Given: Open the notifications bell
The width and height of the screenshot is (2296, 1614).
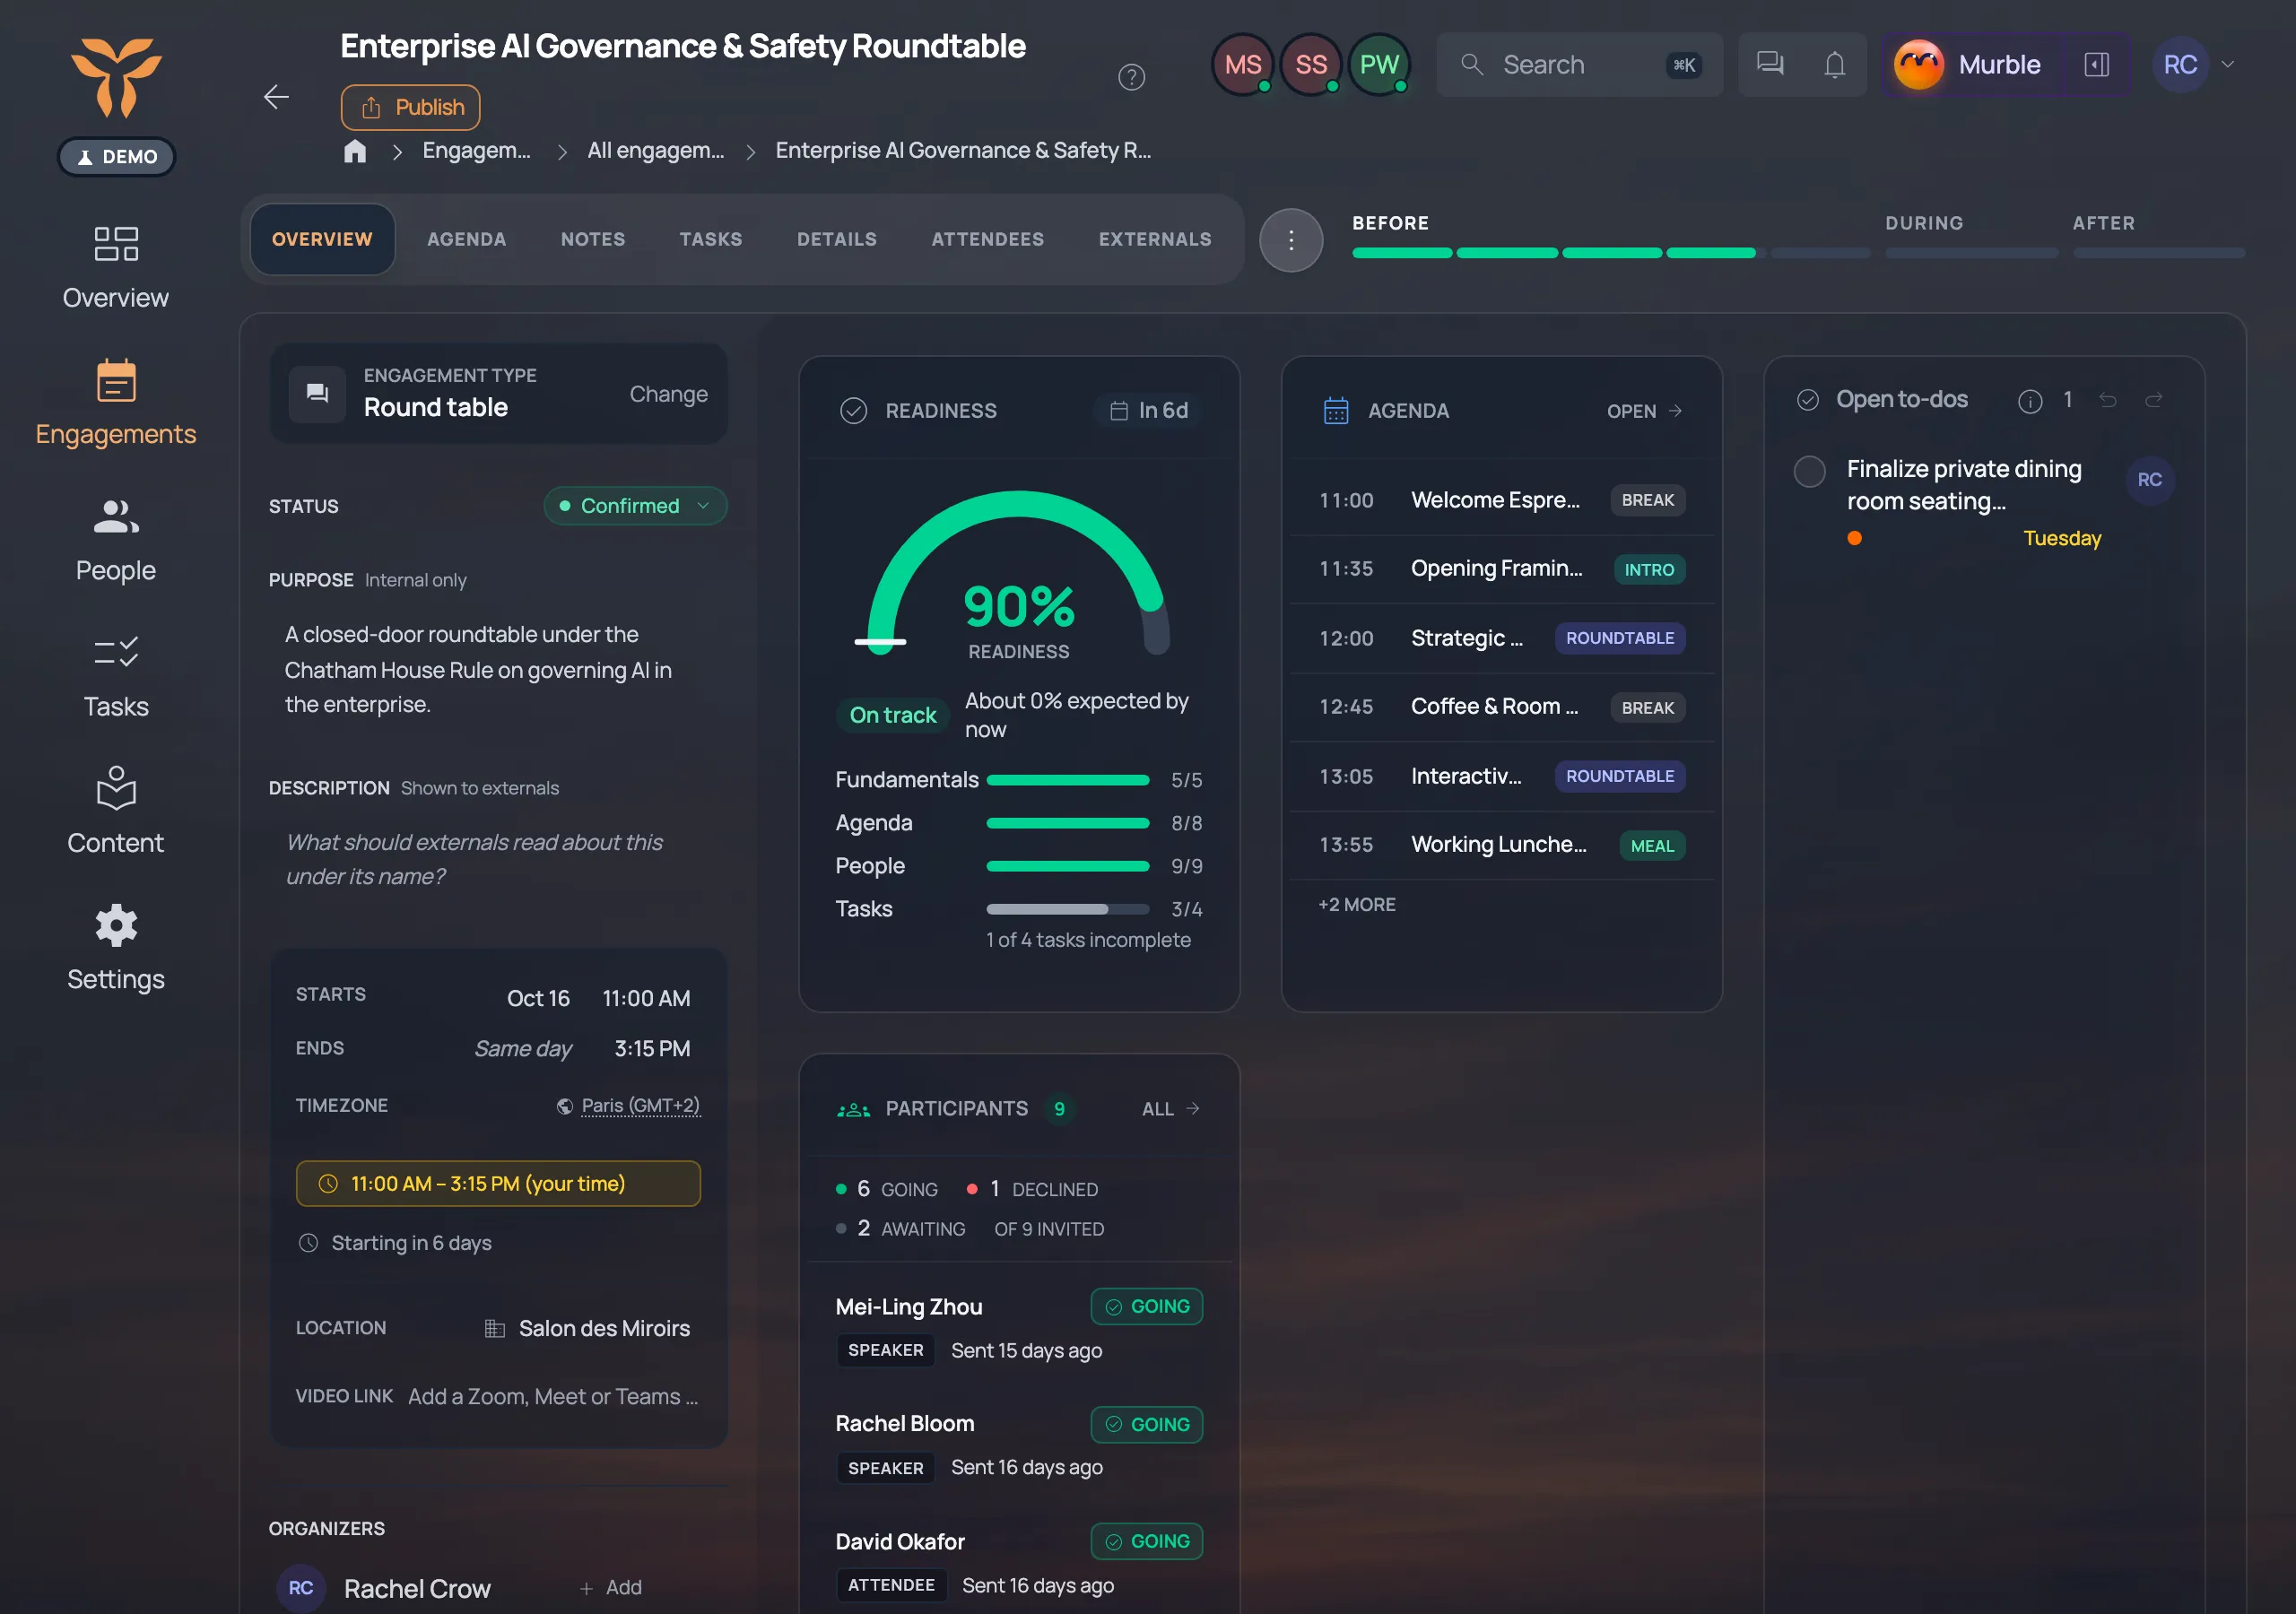Looking at the screenshot, I should 1834,64.
